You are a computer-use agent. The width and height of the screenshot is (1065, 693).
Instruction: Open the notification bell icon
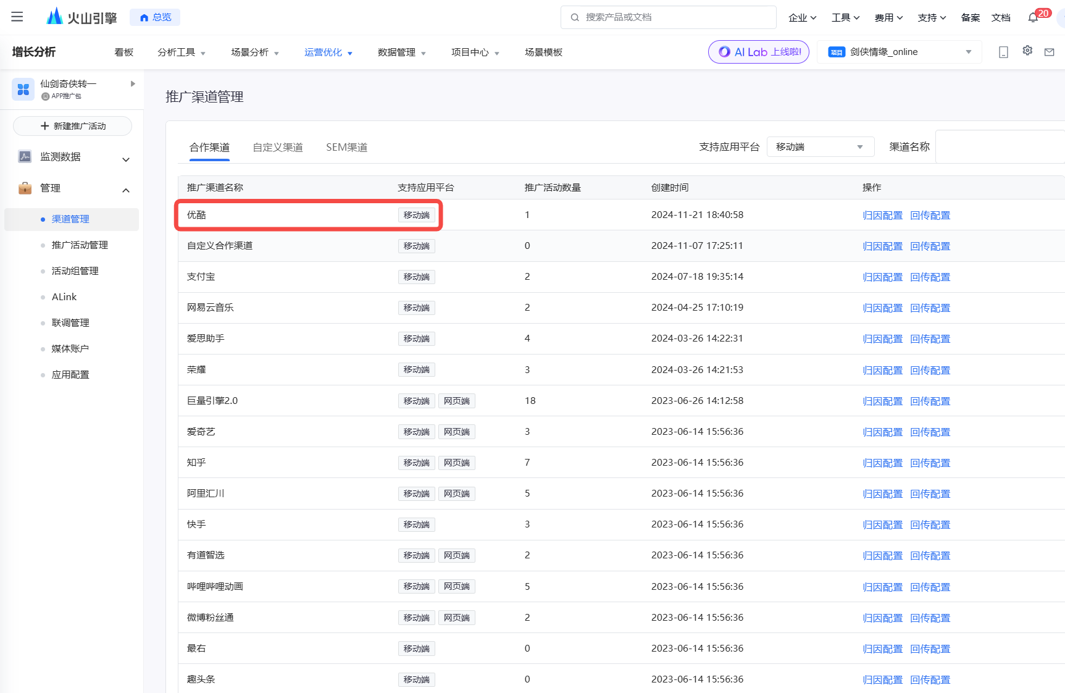click(x=1033, y=17)
